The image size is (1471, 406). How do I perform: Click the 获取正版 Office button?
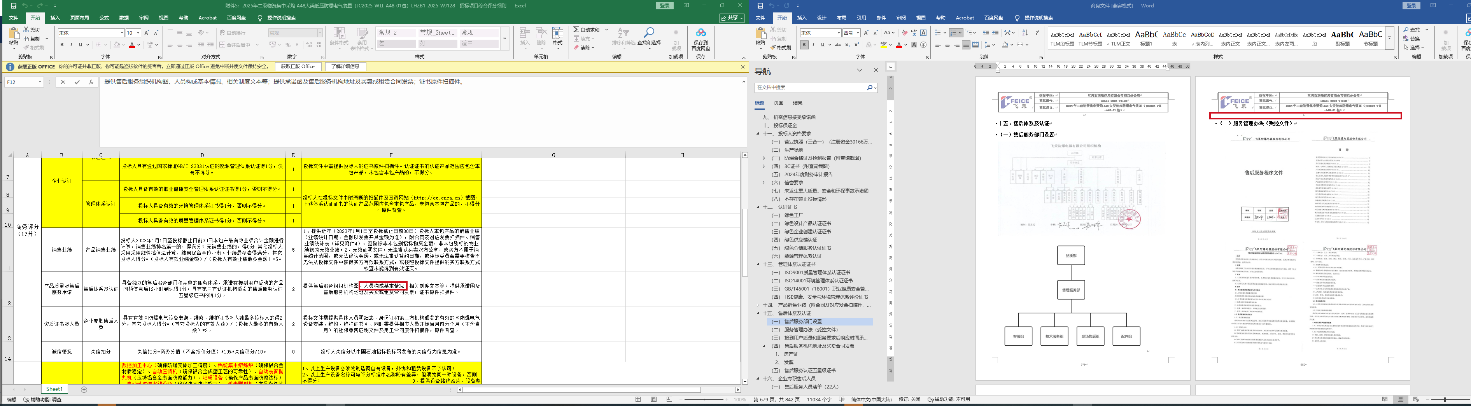tap(298, 67)
